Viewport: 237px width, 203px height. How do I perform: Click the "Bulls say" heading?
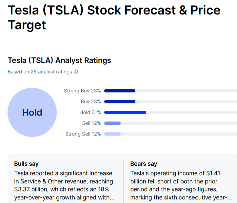tap(26, 164)
